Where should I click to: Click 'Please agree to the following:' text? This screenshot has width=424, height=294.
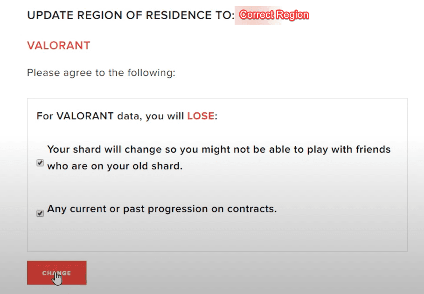(101, 73)
